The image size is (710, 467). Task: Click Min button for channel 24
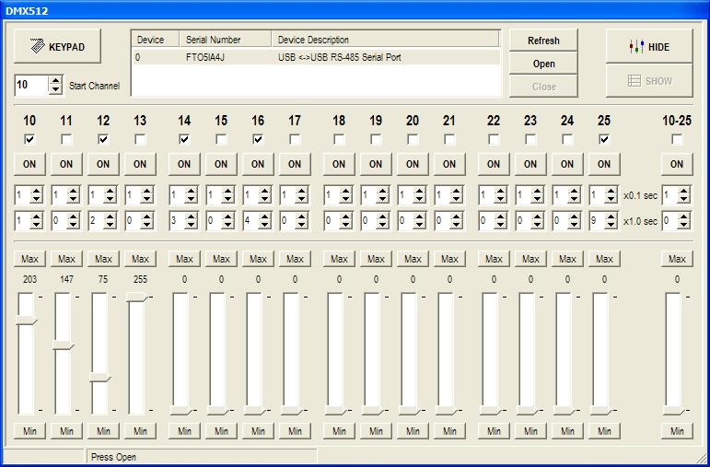coord(567,431)
